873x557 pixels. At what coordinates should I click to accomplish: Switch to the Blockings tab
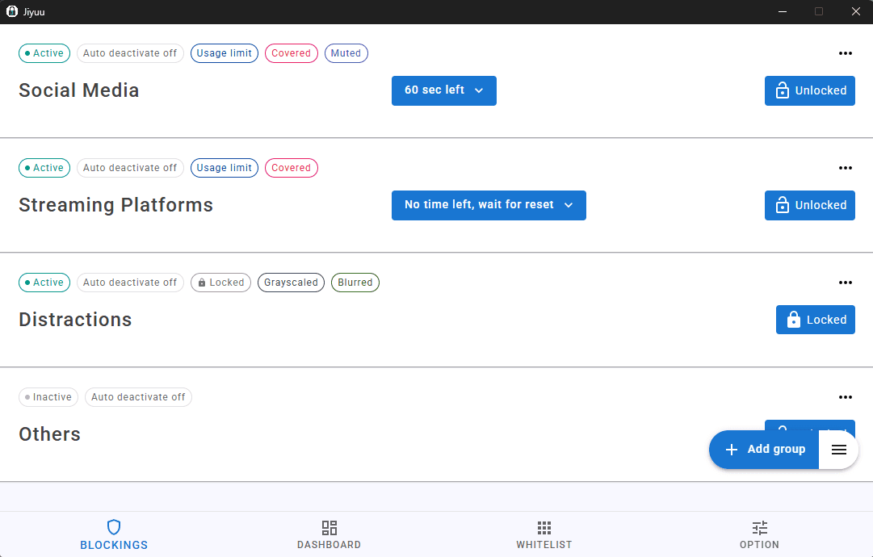[114, 535]
